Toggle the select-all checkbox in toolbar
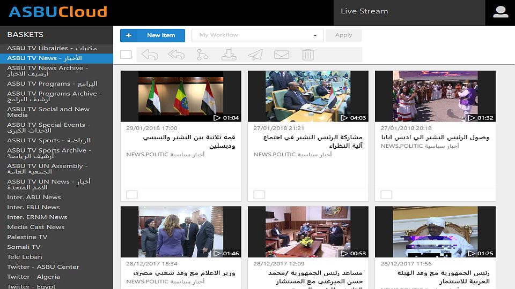 click(x=126, y=55)
